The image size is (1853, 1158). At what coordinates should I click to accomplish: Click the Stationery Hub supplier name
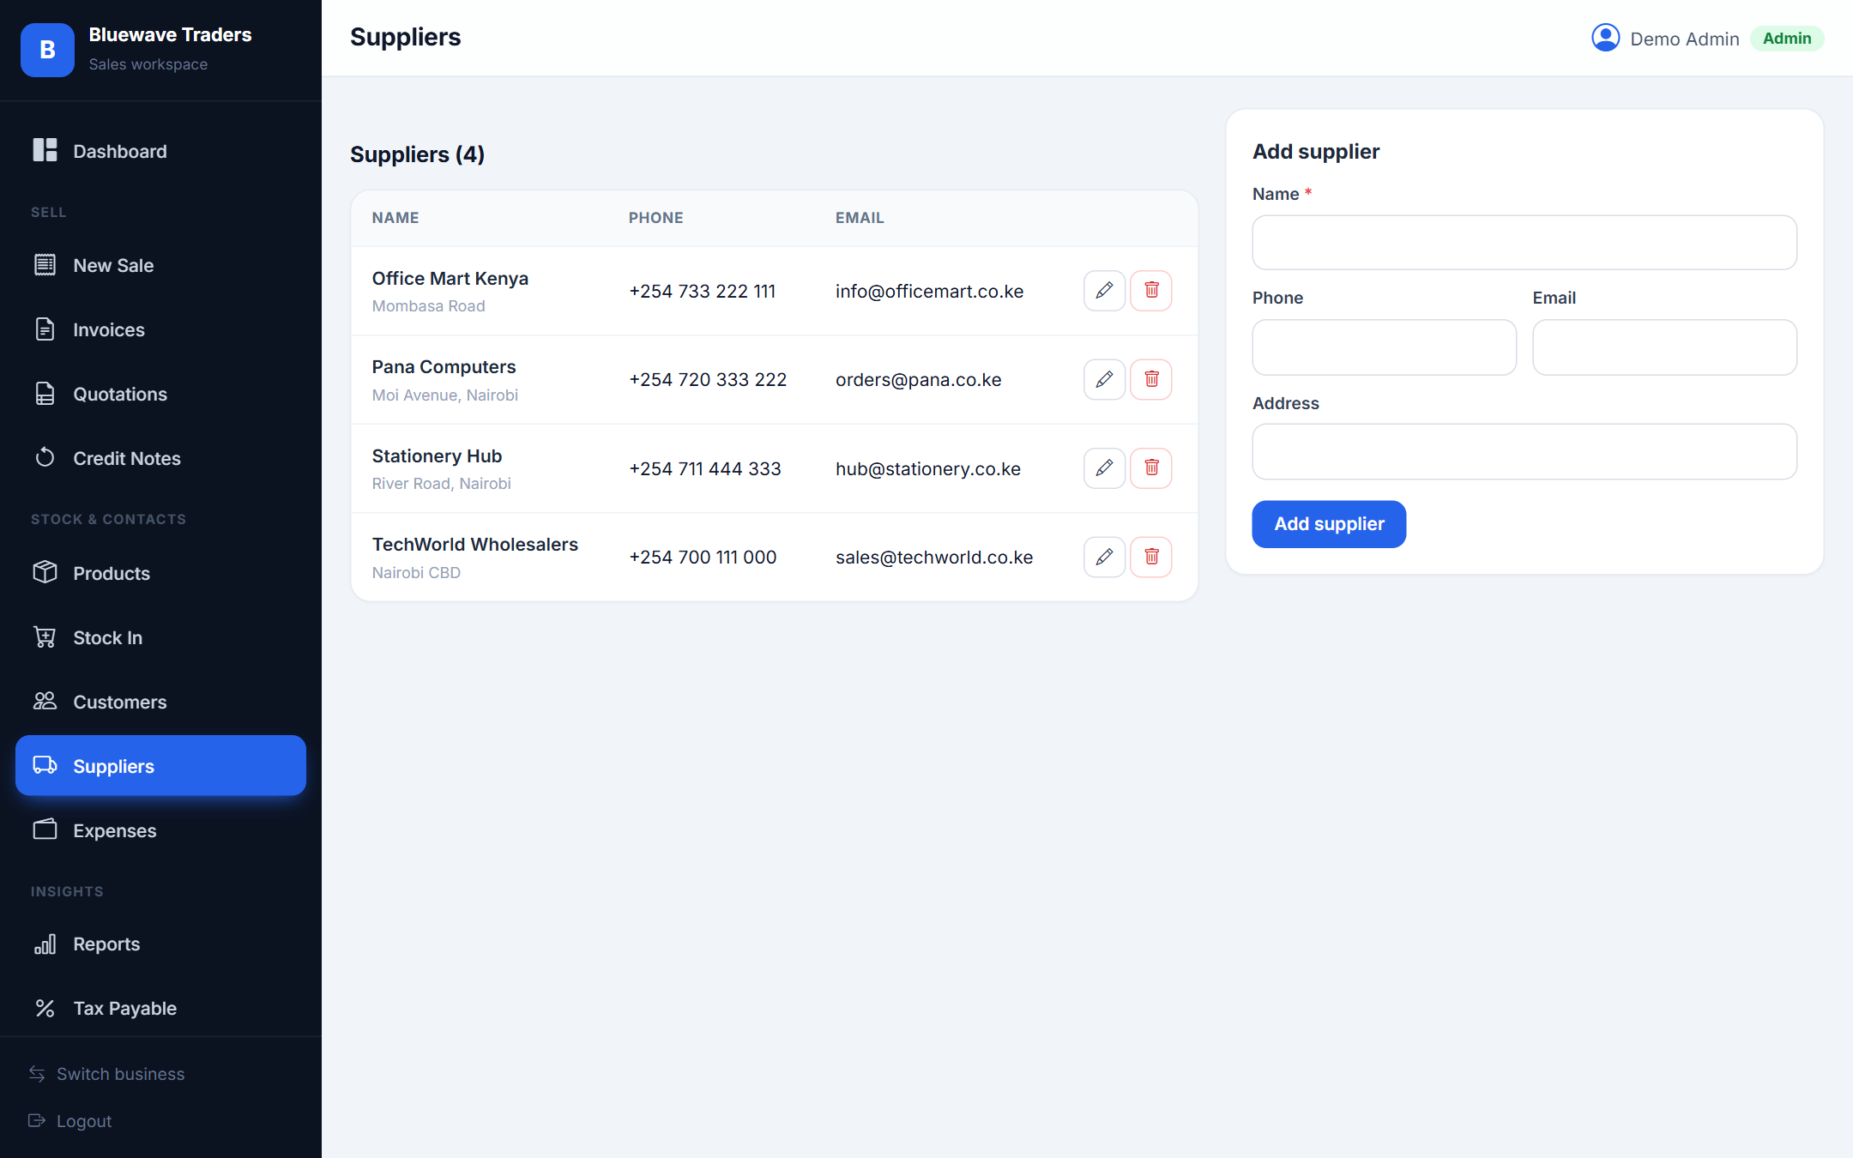click(437, 456)
